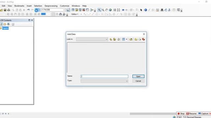The width and height of the screenshot is (211, 118).
Task: Select the Measure ruler tool
Action: [x=158, y=10]
